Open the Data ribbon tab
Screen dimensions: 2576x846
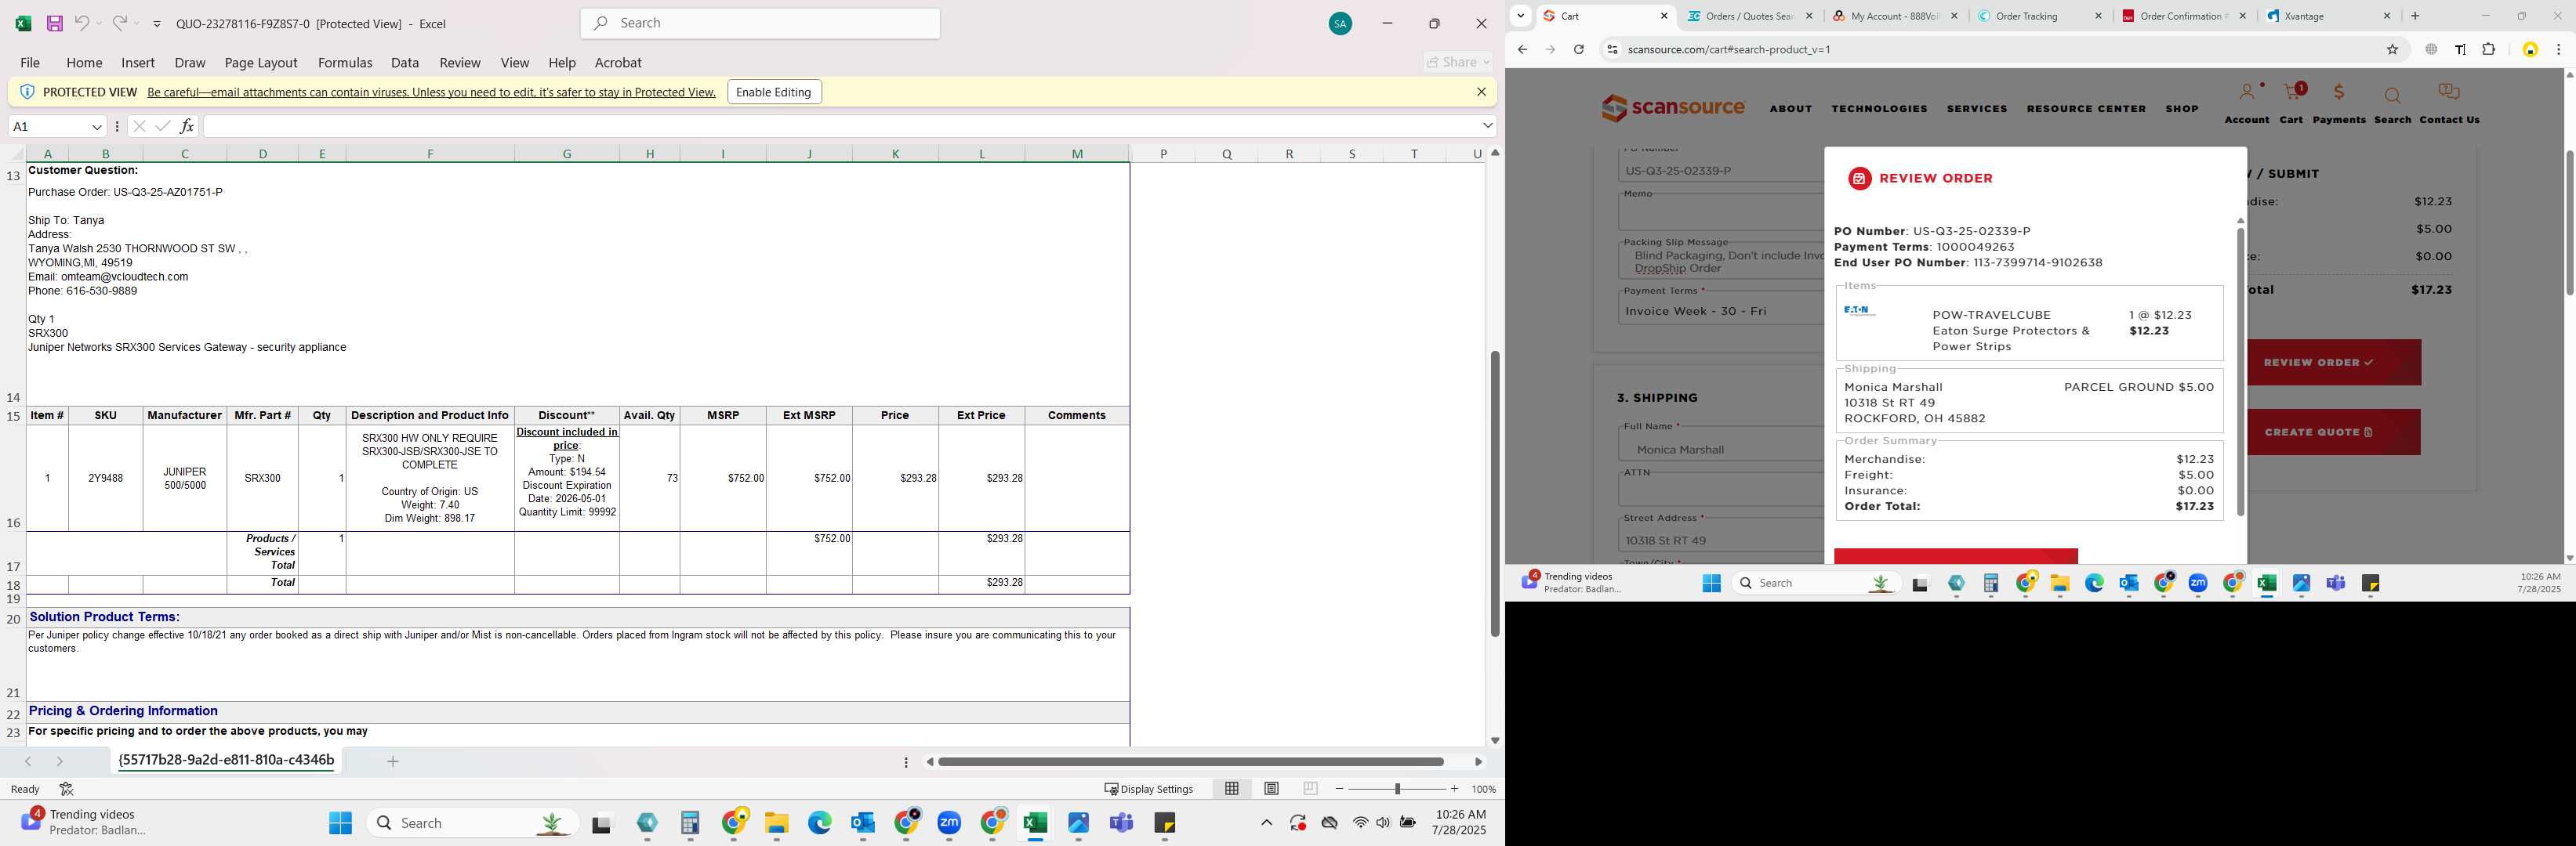(x=405, y=62)
